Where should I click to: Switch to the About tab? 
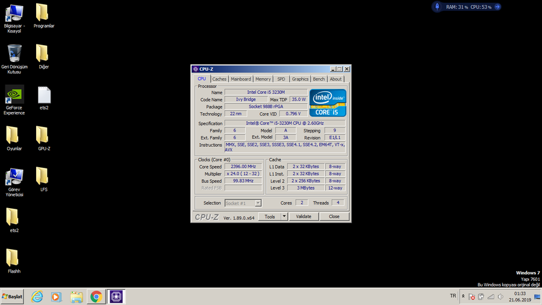(335, 79)
